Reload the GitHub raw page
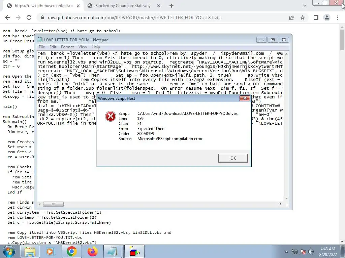 tap(29, 17)
